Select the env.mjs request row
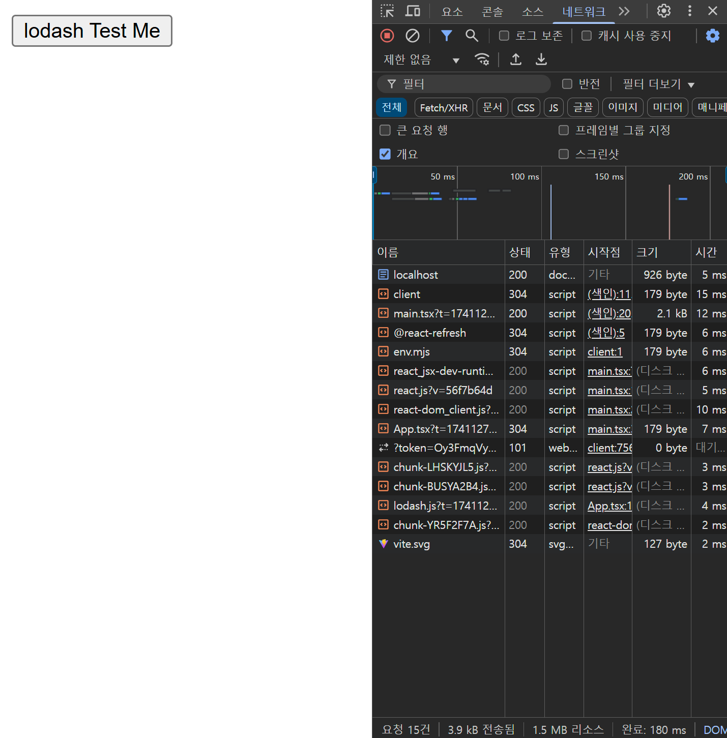This screenshot has width=727, height=738. tap(549, 352)
